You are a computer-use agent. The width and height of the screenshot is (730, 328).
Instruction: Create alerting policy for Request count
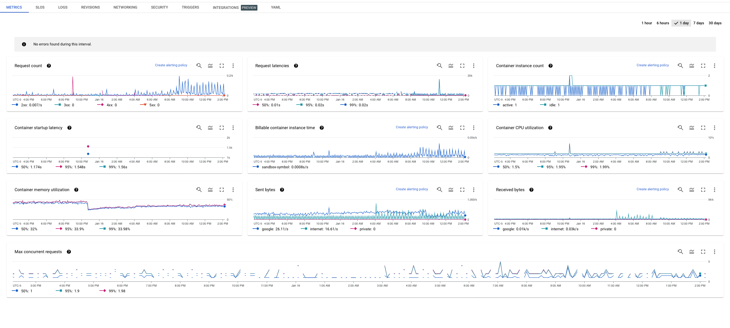click(171, 65)
